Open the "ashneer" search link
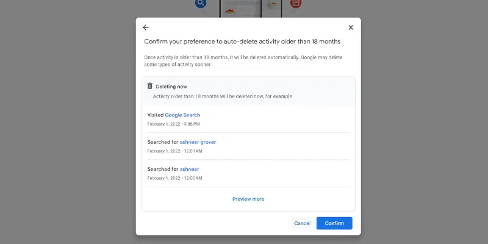 click(x=189, y=169)
